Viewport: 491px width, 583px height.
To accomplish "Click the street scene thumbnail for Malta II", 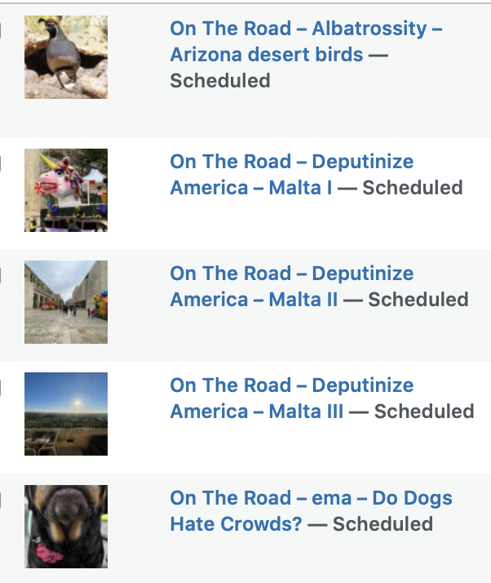I will pyautogui.click(x=66, y=302).
